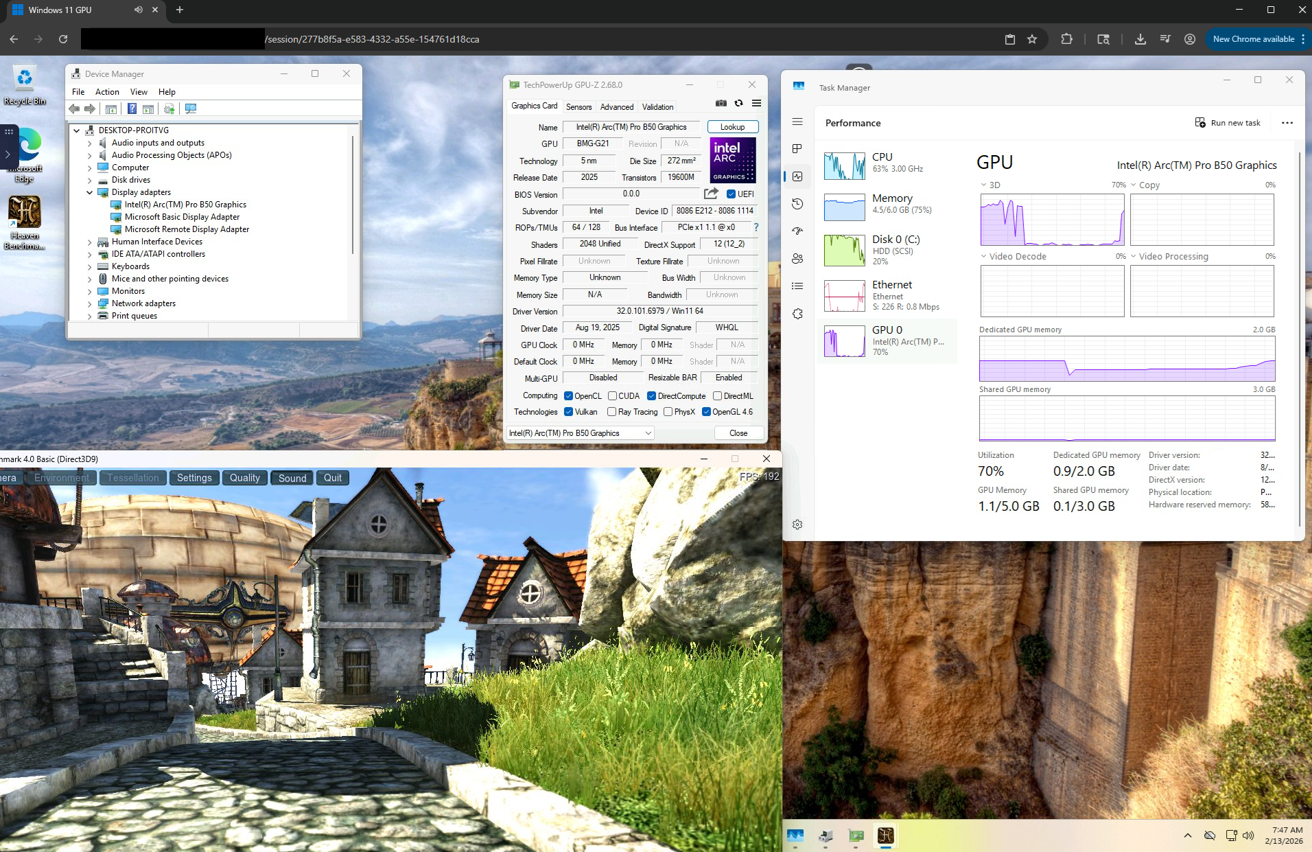Screen dimensions: 1312x852
Task: Click the Recycle Bin desktop icon
Action: [x=25, y=86]
